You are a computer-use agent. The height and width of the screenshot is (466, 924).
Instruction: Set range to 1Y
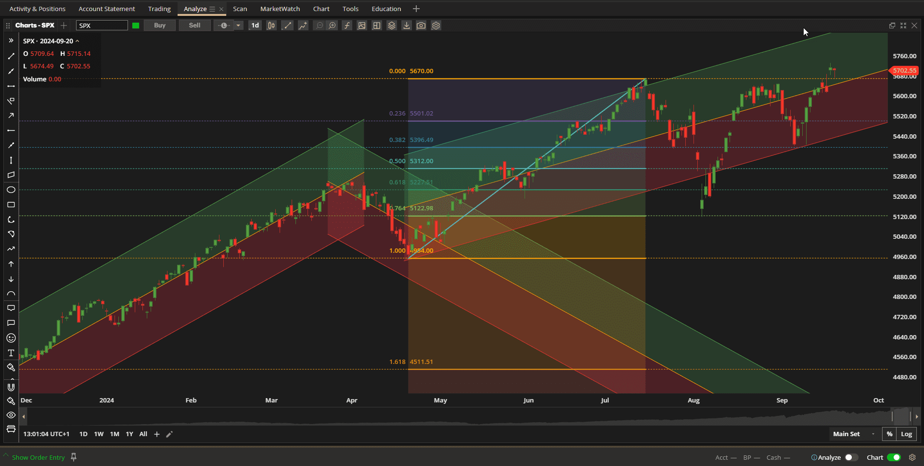(129, 434)
